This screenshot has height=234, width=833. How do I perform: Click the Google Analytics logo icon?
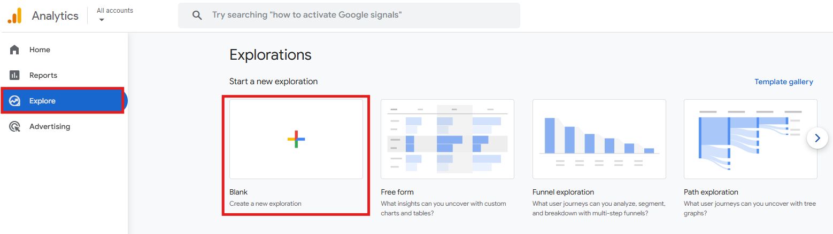[14, 15]
